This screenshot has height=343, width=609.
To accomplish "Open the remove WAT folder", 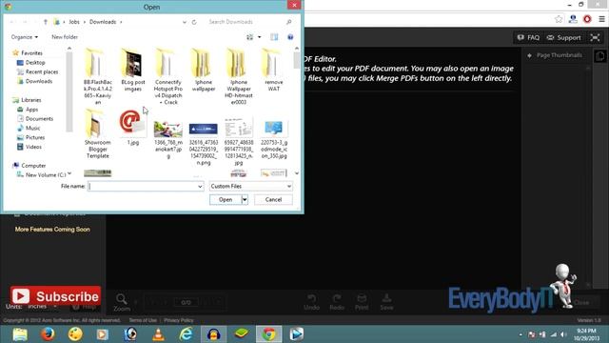I will [273, 70].
